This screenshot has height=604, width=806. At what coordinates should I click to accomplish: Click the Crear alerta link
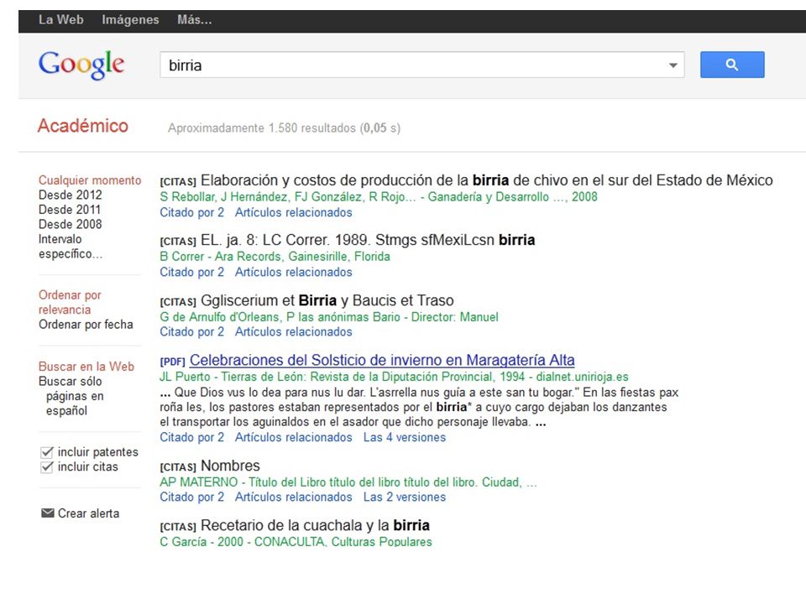88,513
